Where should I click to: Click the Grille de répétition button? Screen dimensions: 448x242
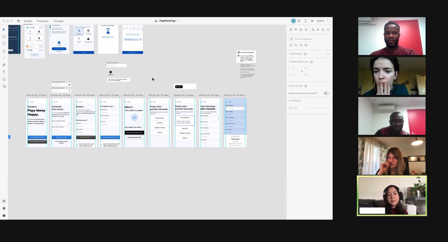301,39
